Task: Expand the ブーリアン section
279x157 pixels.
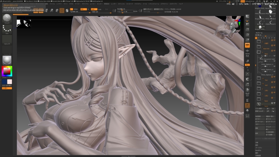Action: pyautogui.click(x=258, y=148)
